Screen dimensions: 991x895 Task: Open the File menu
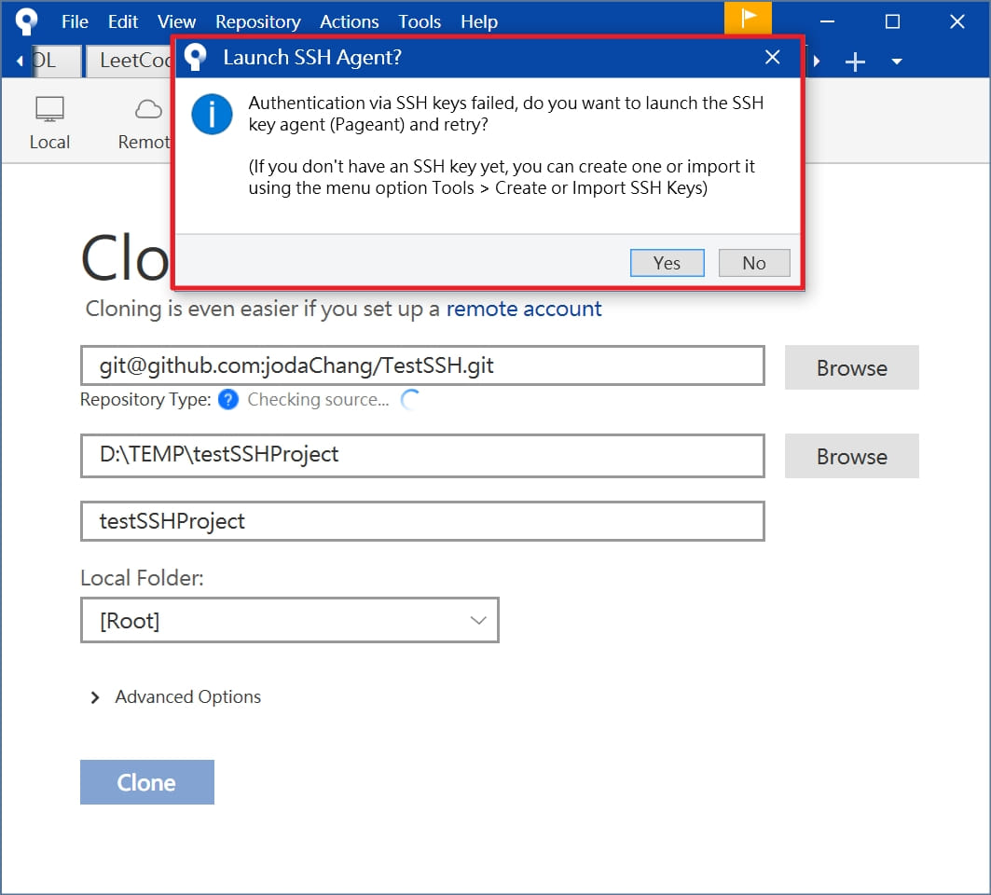(75, 21)
